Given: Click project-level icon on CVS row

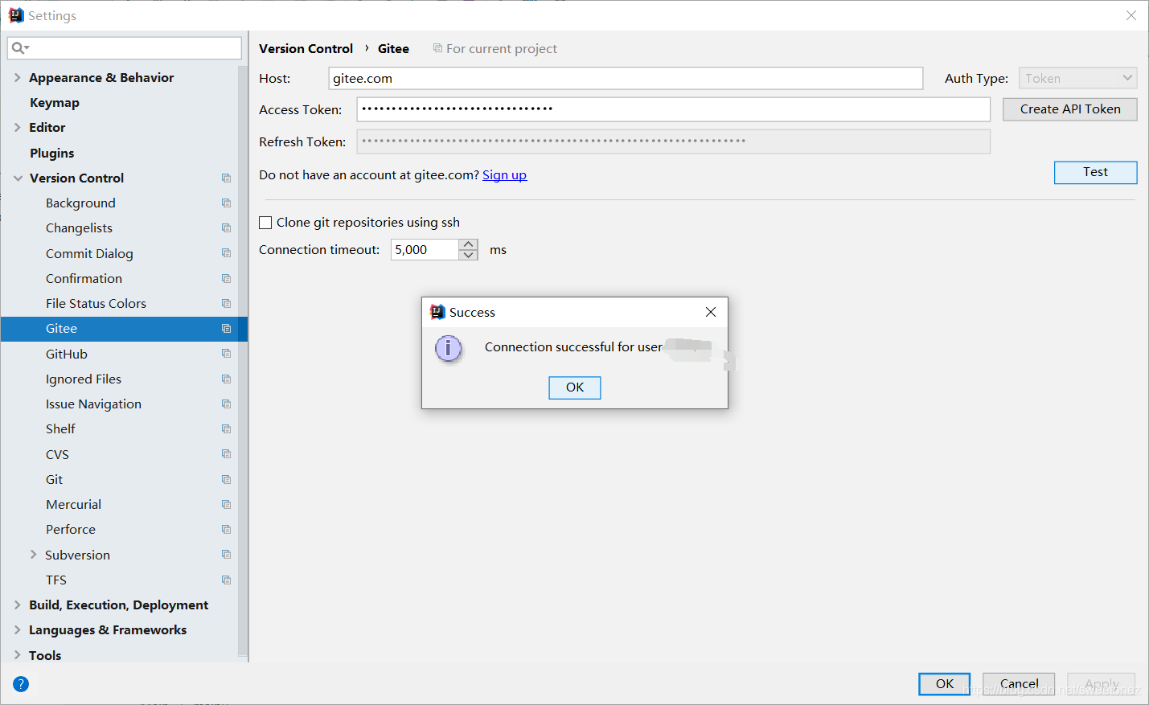Looking at the screenshot, I should tap(226, 454).
